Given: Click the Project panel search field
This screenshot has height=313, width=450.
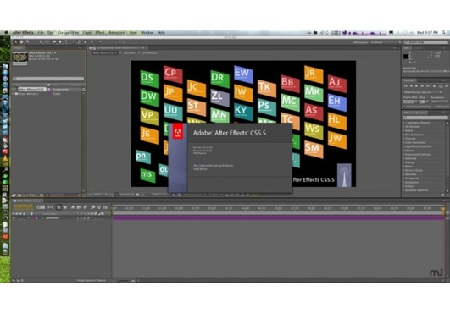Looking at the screenshot, I should (x=48, y=79).
